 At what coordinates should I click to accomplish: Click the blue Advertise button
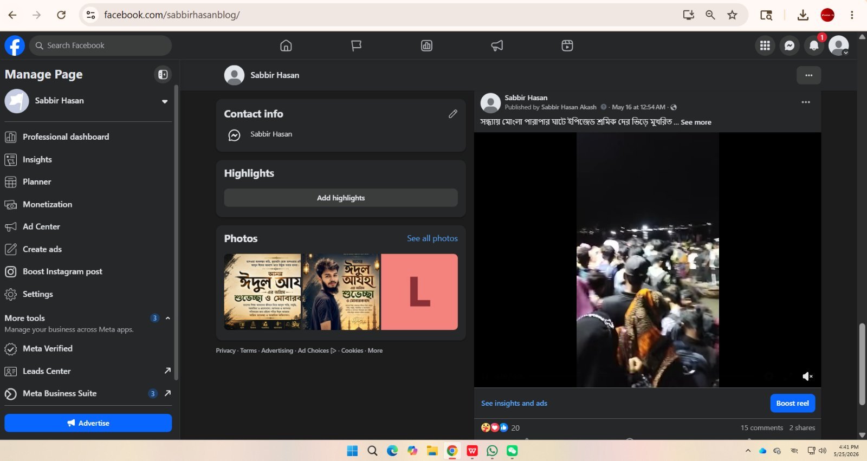88,423
